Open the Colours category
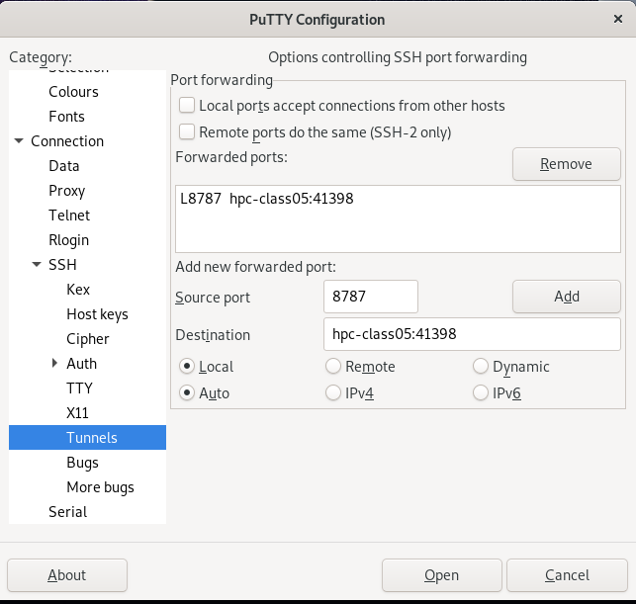Viewport: 636px width, 604px height. click(73, 92)
